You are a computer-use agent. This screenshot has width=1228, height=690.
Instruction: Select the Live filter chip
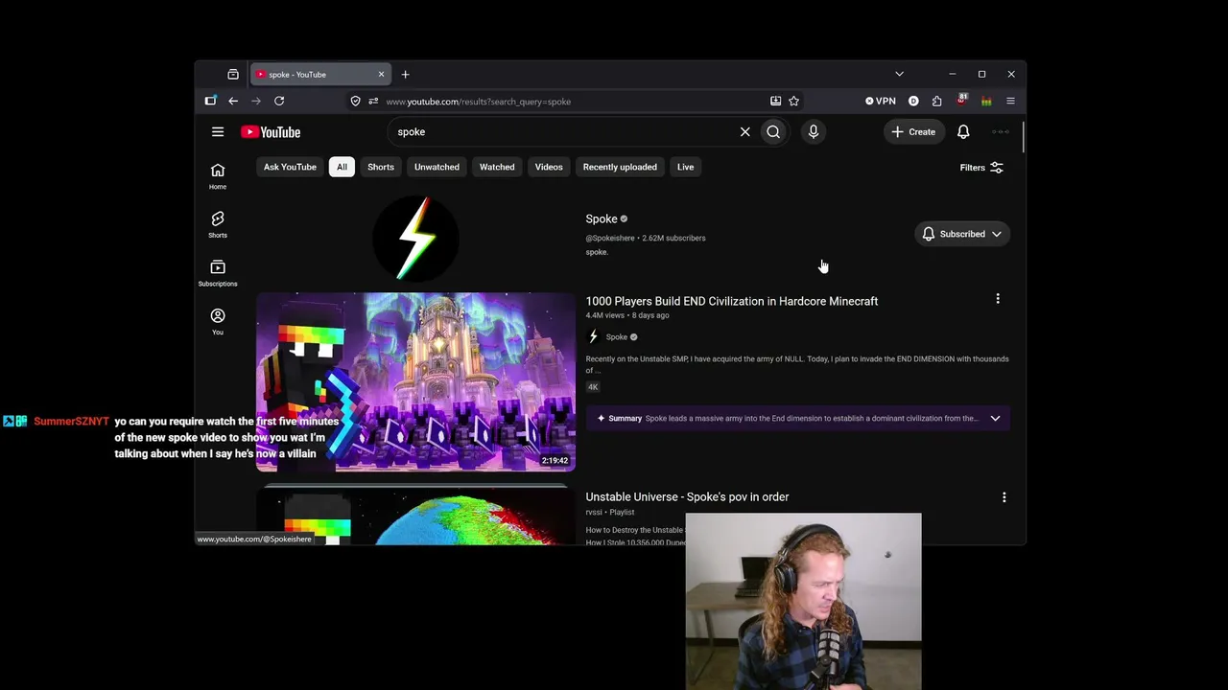(685, 167)
